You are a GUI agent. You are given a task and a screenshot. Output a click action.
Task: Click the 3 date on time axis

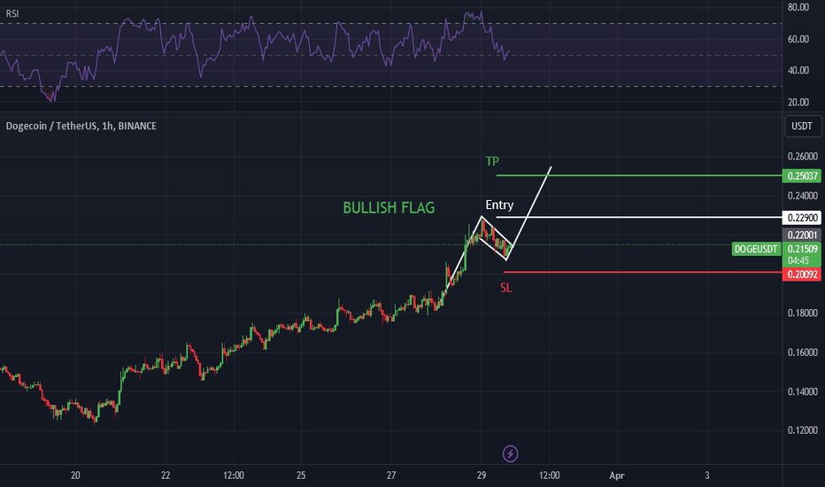point(707,475)
